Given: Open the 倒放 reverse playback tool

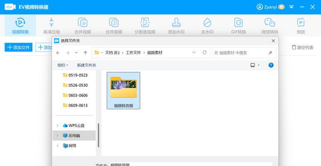Looking at the screenshot, I should [x=301, y=26].
